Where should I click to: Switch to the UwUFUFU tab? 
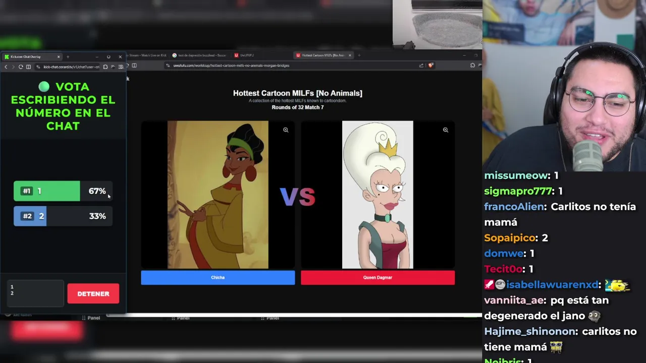coord(247,55)
